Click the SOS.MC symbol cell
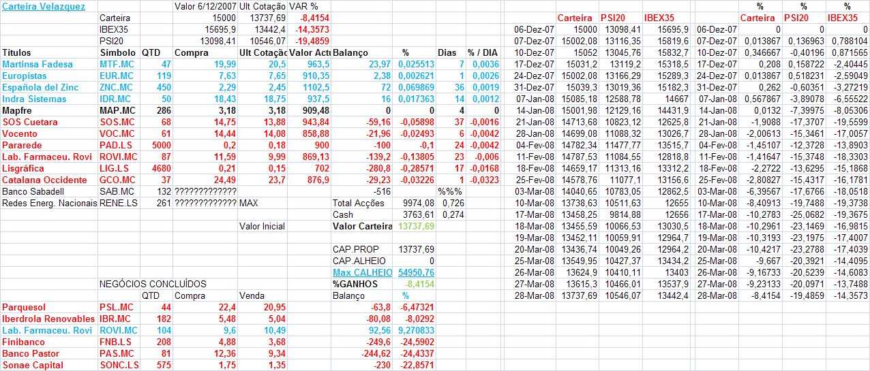The width and height of the screenshot is (870, 371). [117, 123]
